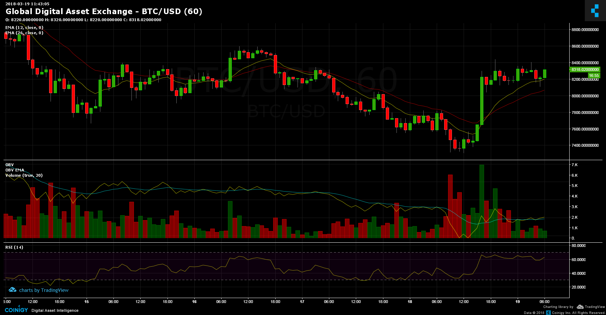
Task: Click the OHLC values line under the title
Action: coord(83,20)
